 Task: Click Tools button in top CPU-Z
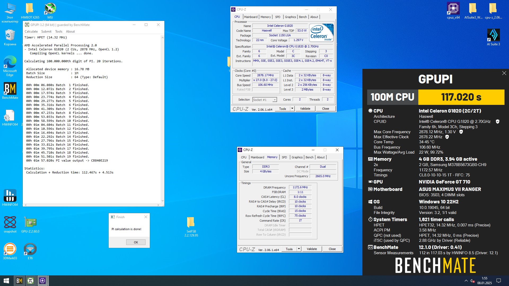pos(283,109)
